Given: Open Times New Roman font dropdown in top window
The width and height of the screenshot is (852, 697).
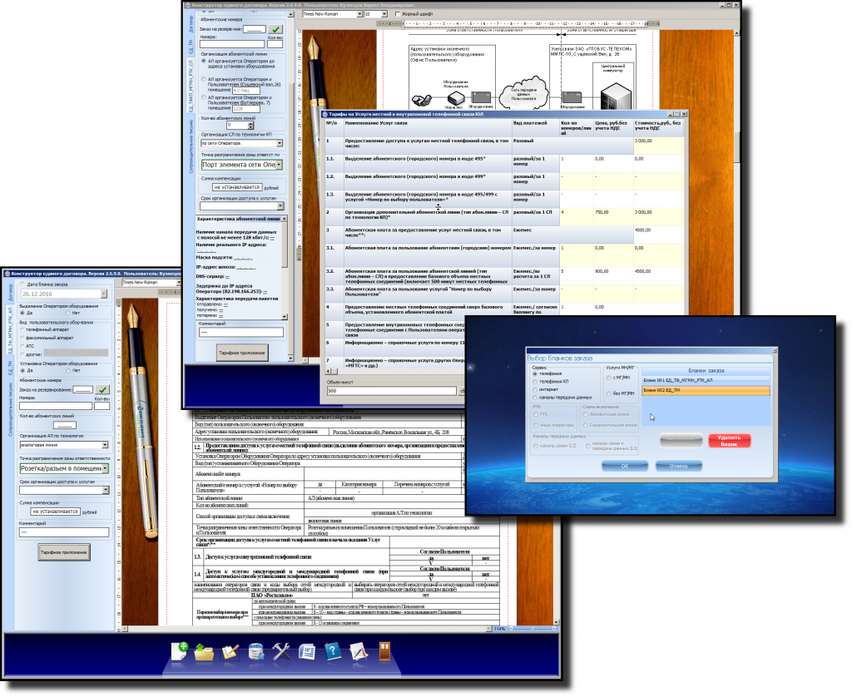Looking at the screenshot, I should click(x=359, y=14).
